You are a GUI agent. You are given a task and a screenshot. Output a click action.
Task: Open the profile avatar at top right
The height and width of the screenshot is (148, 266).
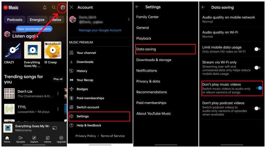click(63, 7)
